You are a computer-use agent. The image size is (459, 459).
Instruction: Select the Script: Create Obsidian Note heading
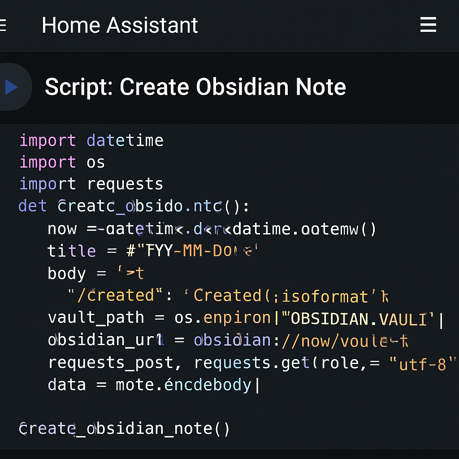195,87
